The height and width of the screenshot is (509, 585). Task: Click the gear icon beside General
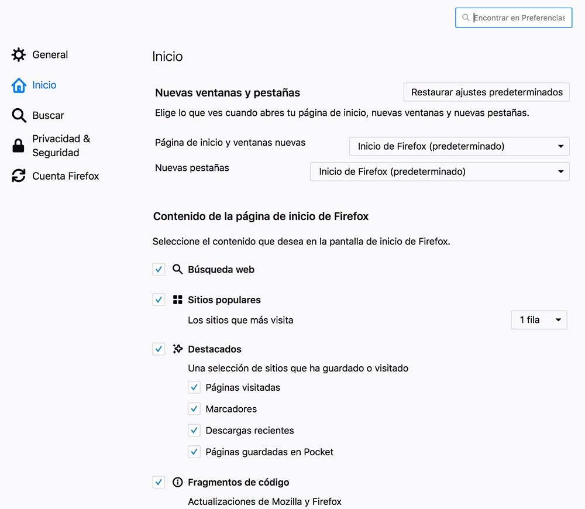pos(19,54)
